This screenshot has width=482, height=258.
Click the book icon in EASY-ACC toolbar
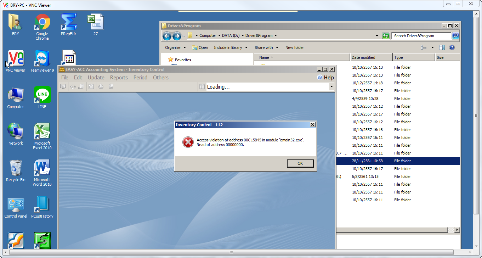[x=63, y=86]
